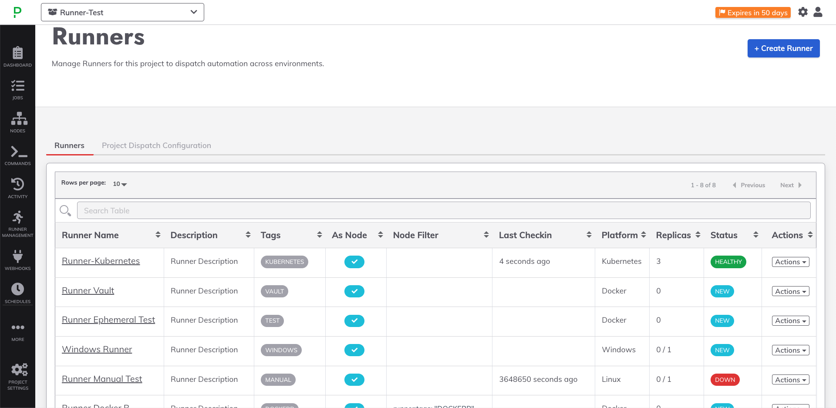
Task: Click the Search Table input field
Action: coord(443,211)
